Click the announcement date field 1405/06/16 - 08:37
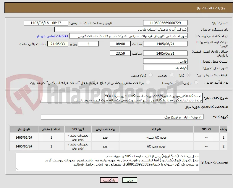Viewport: 233px width, 188px height. tap(46, 23)
